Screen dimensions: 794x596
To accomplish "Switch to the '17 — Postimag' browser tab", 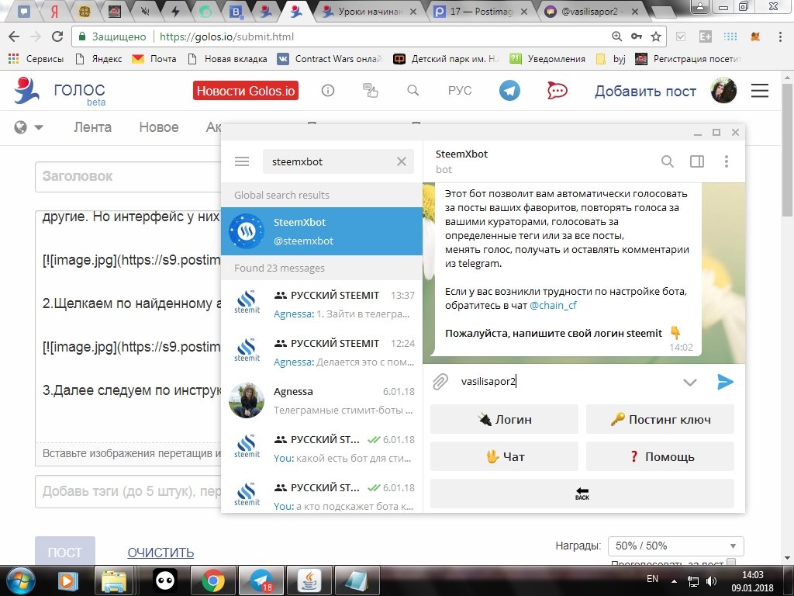I will [x=478, y=11].
